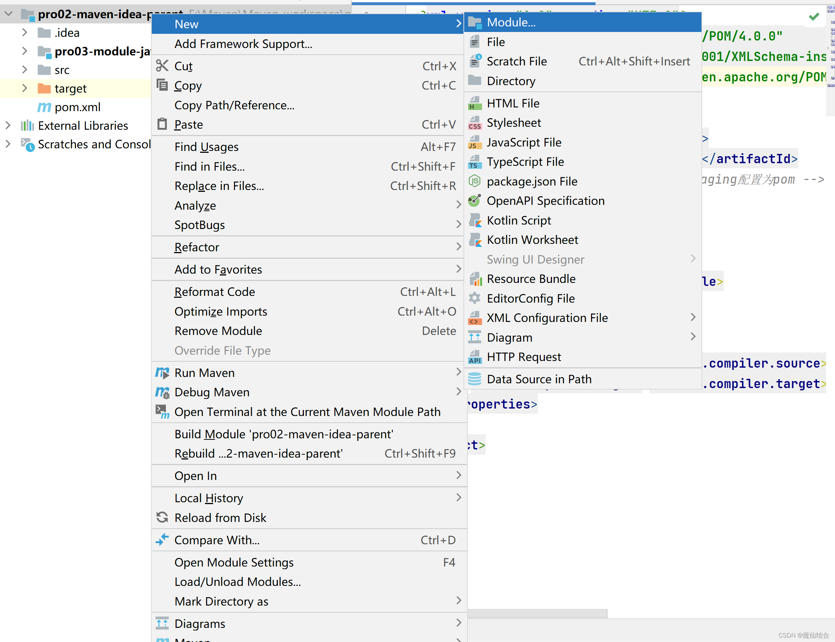The width and height of the screenshot is (835, 642).
Task: Choose Directory in New submenu
Action: coord(583,81)
